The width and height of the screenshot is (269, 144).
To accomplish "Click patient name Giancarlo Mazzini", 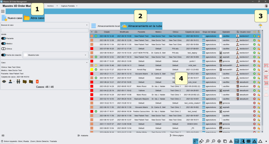I will [x=141, y=99].
